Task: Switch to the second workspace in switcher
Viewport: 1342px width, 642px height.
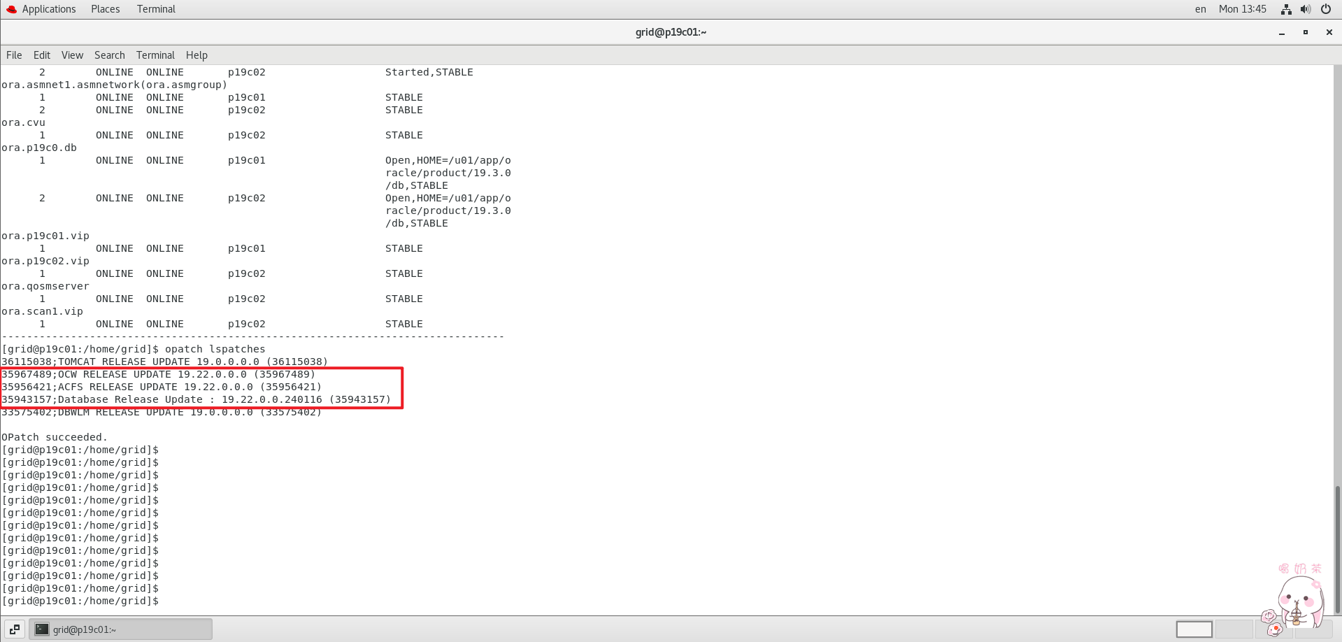Action: pyautogui.click(x=1234, y=629)
